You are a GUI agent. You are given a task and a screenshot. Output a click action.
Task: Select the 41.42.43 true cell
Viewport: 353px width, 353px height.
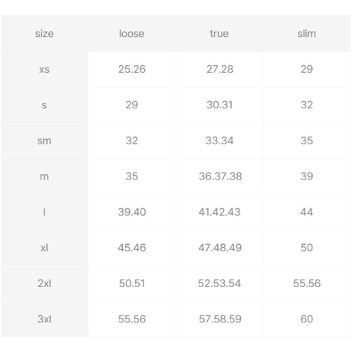click(219, 212)
